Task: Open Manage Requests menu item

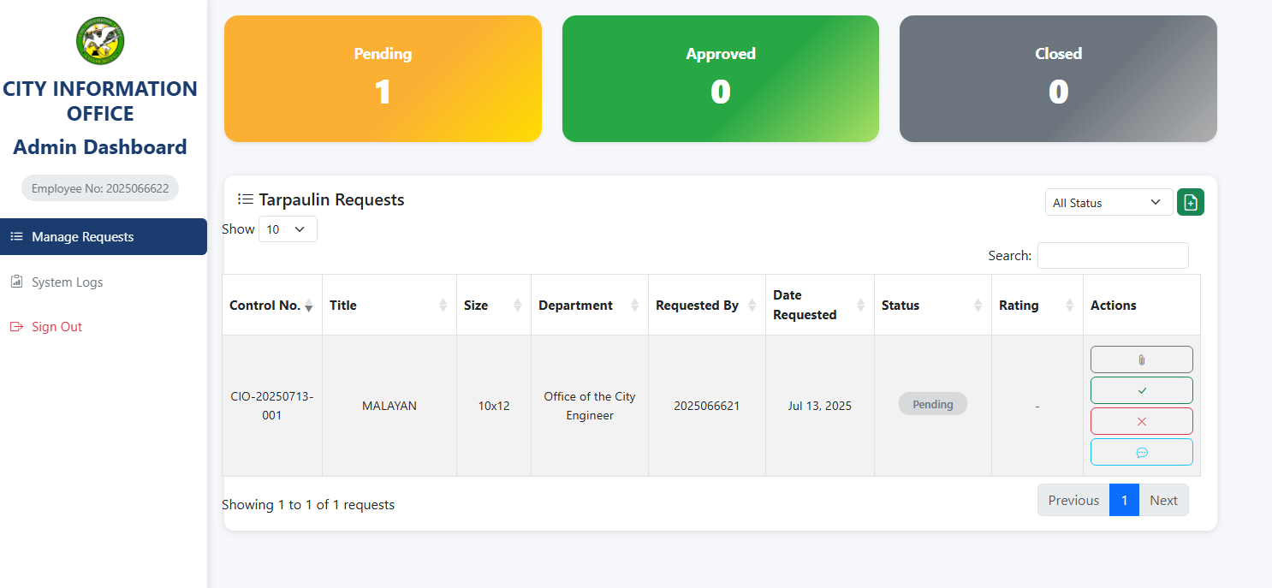Action: tap(104, 236)
